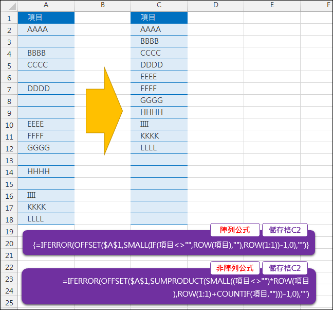Click cell HHHH in column C
The image size is (333, 310).
point(159,112)
